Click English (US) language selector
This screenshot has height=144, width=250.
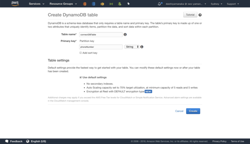point(38,141)
